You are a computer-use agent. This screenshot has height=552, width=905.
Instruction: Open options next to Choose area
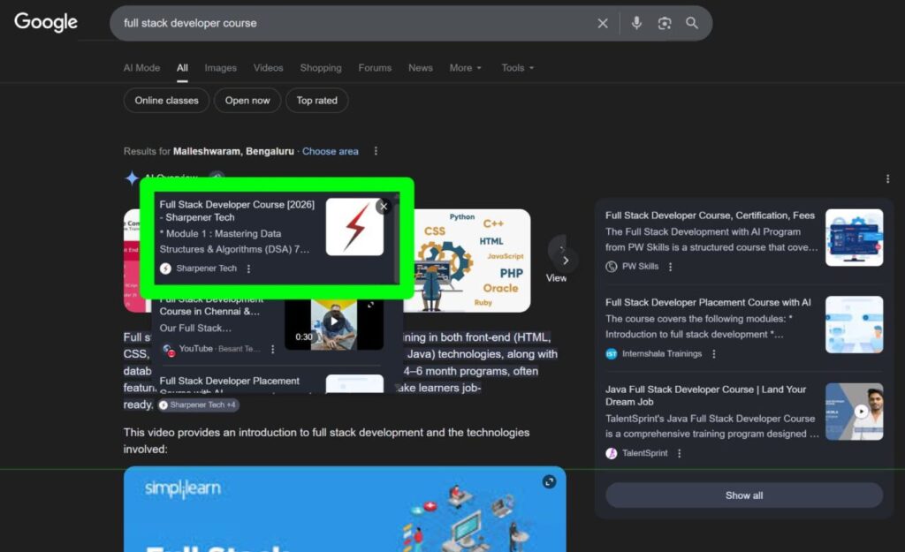pyautogui.click(x=376, y=151)
